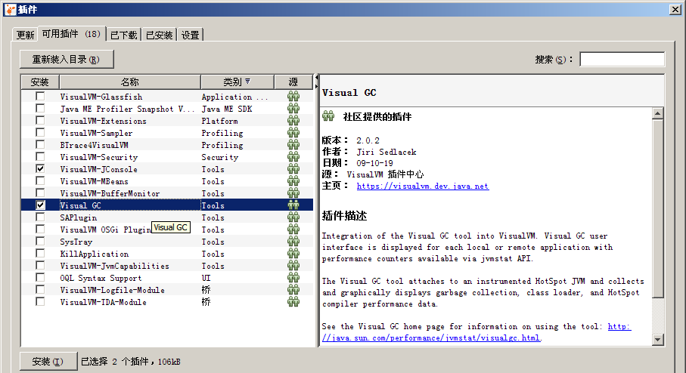Select the VisualVM-BufferMonitor plugin row
Viewport: 686px width, 373px height.
tap(167, 193)
